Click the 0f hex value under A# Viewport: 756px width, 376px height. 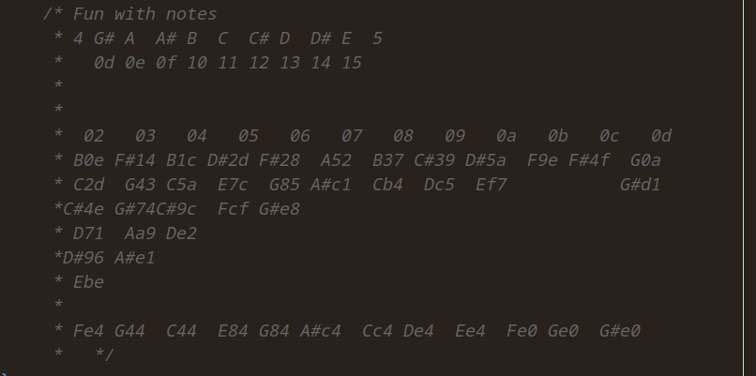click(166, 63)
